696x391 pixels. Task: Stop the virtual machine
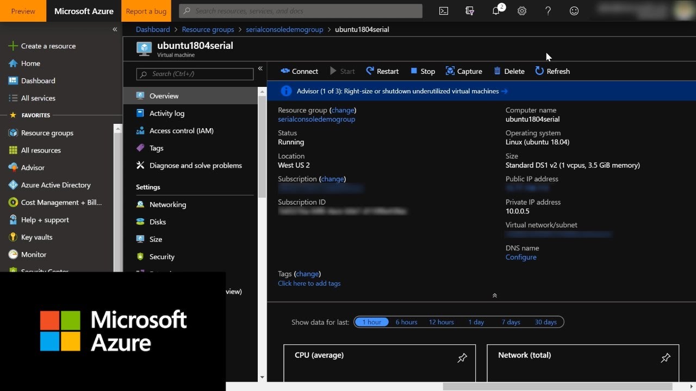(x=422, y=71)
